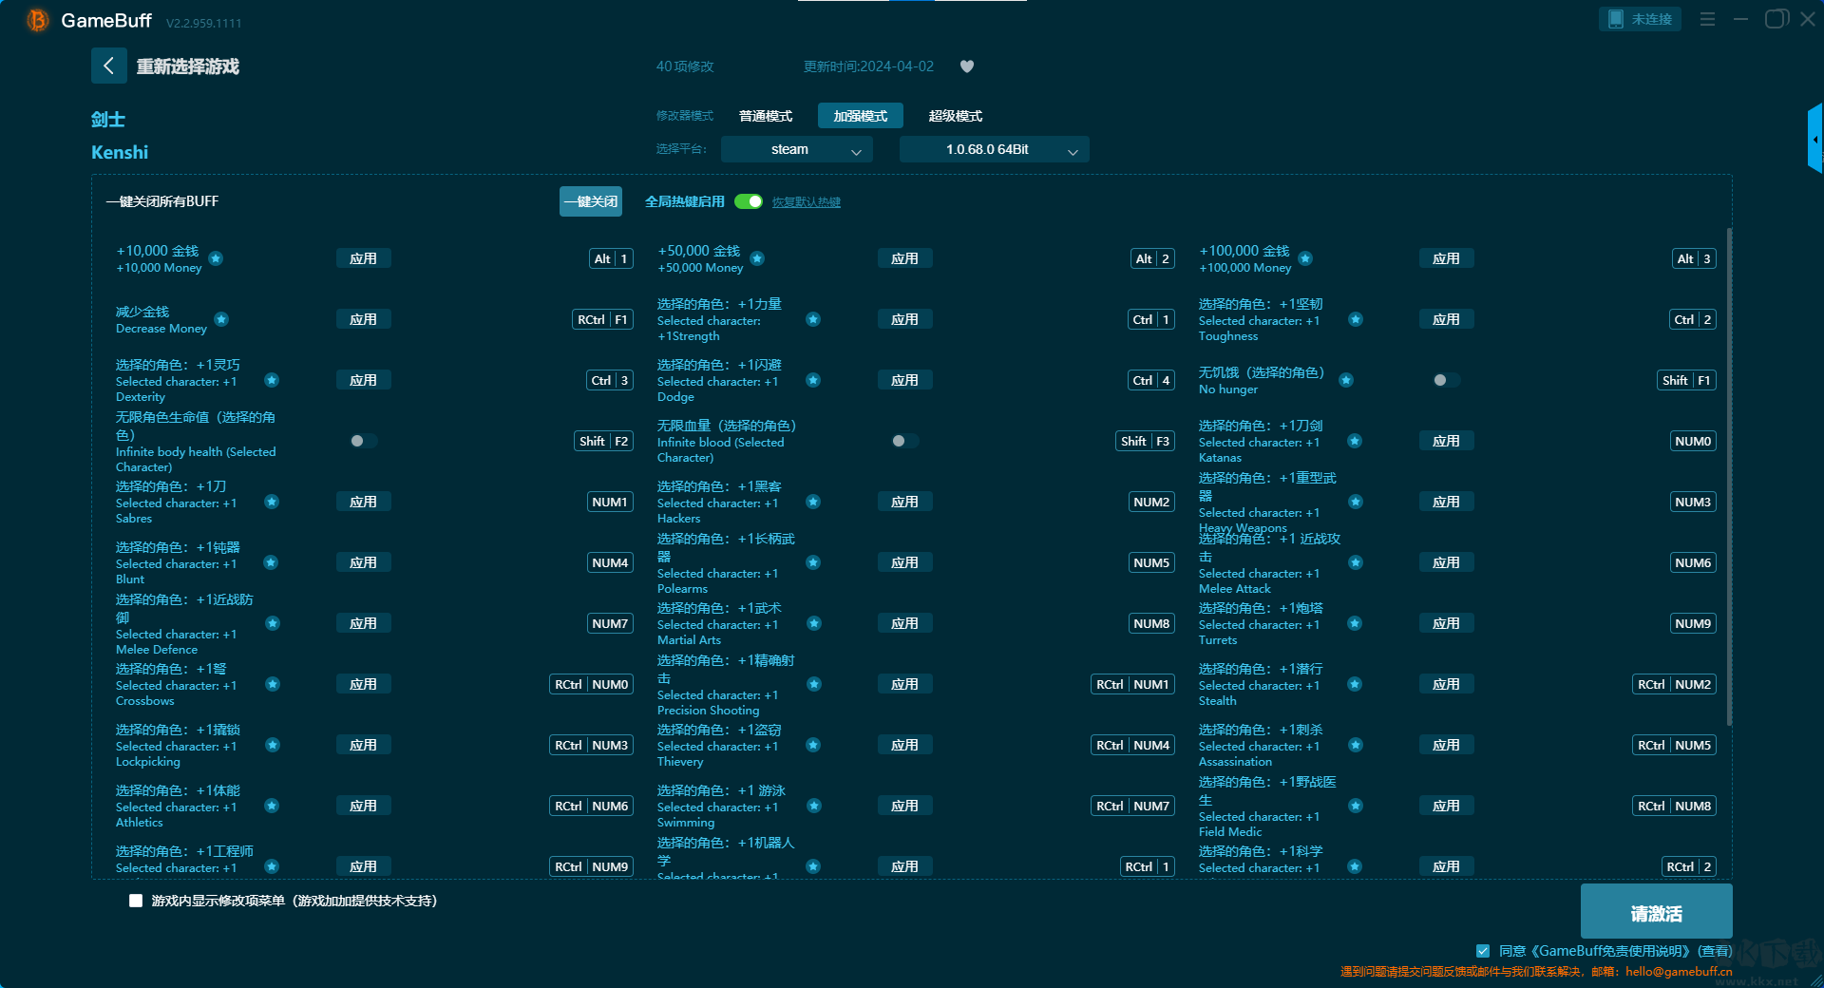Click the star icon beside +1 Strength
Viewport: 1824px width, 988px height.
(x=813, y=319)
